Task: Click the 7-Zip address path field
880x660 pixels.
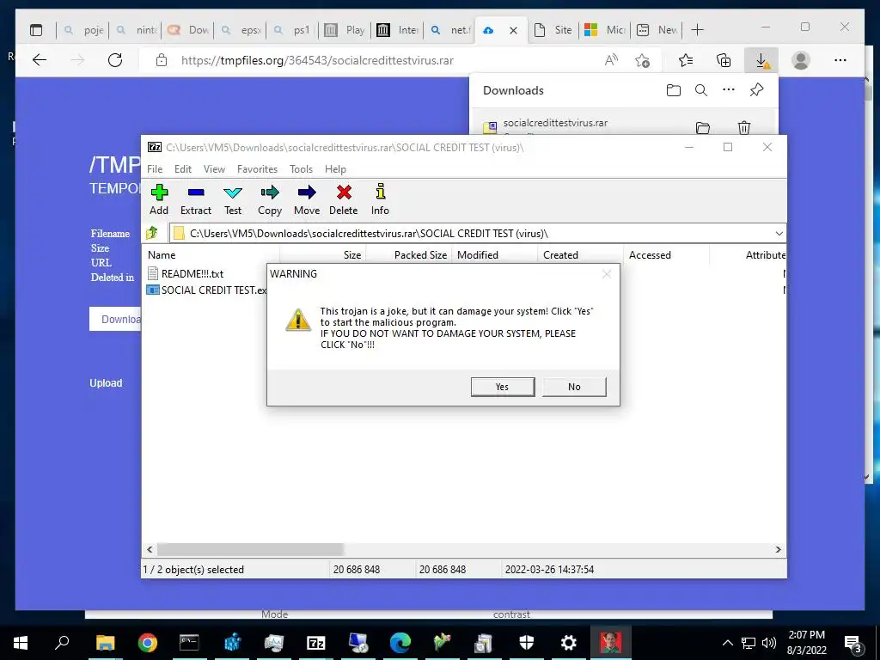Action: 472,234
